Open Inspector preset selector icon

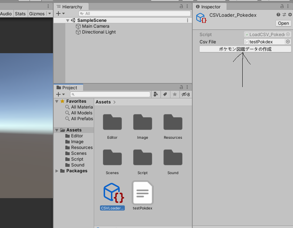pyautogui.click(x=284, y=15)
